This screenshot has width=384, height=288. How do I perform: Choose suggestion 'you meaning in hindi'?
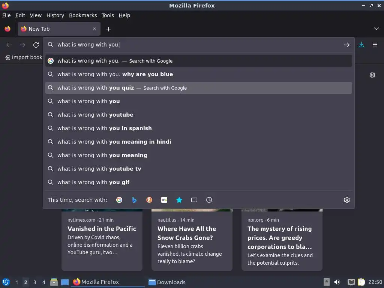[199, 141]
